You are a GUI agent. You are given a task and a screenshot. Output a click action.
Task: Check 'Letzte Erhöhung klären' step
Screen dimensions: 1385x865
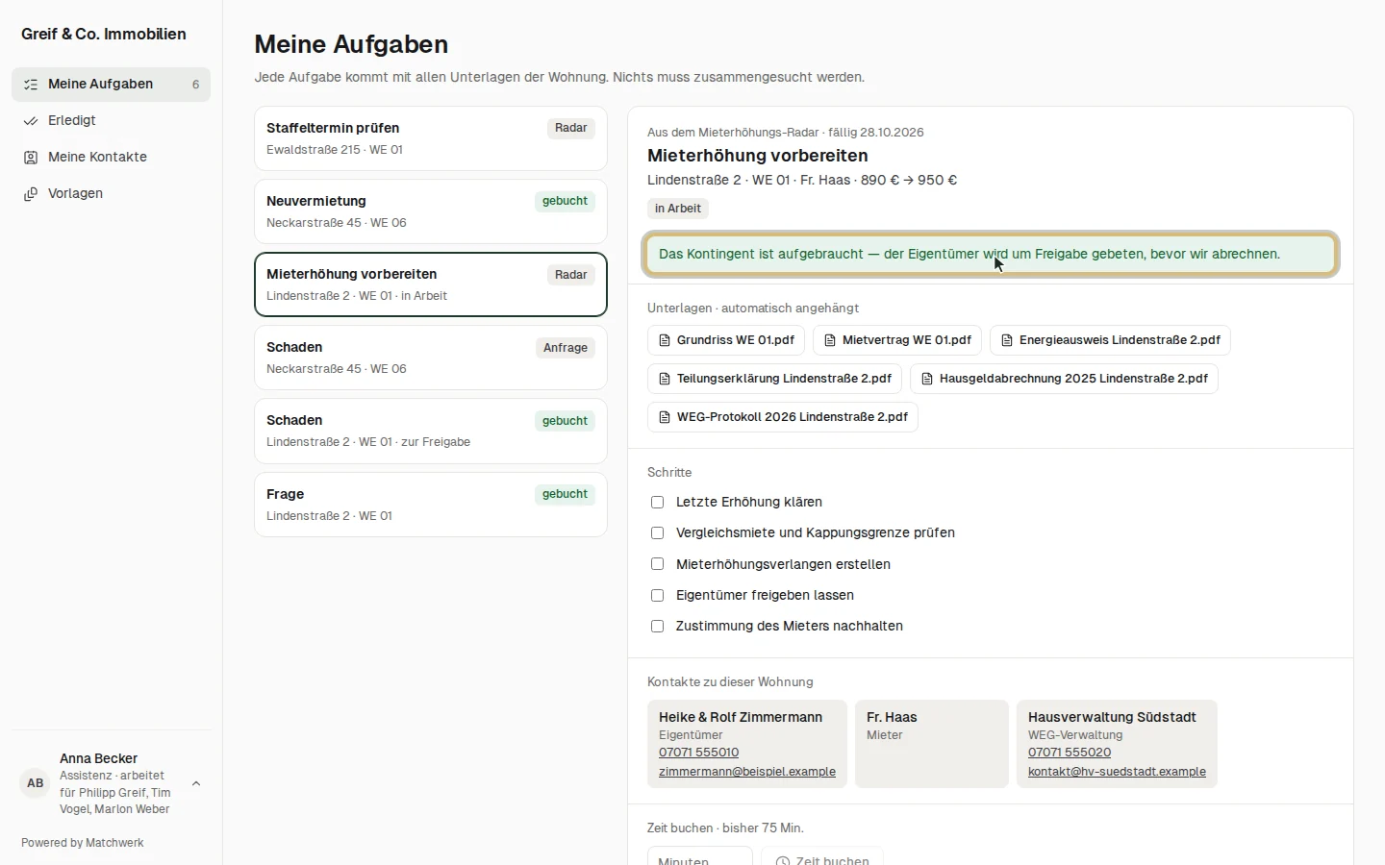[x=658, y=503]
